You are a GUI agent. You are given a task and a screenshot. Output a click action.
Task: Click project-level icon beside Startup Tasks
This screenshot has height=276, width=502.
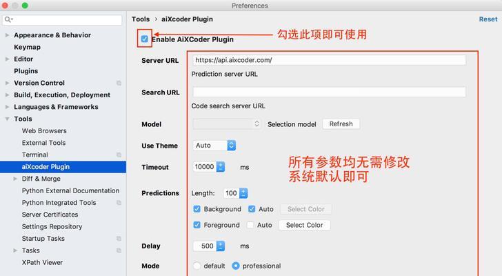click(x=119, y=239)
